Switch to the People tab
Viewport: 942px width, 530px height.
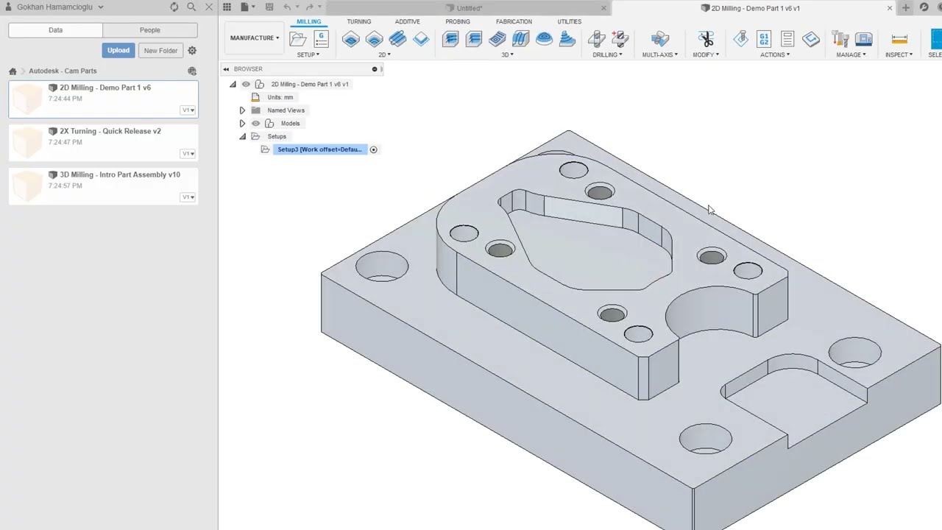coord(150,30)
